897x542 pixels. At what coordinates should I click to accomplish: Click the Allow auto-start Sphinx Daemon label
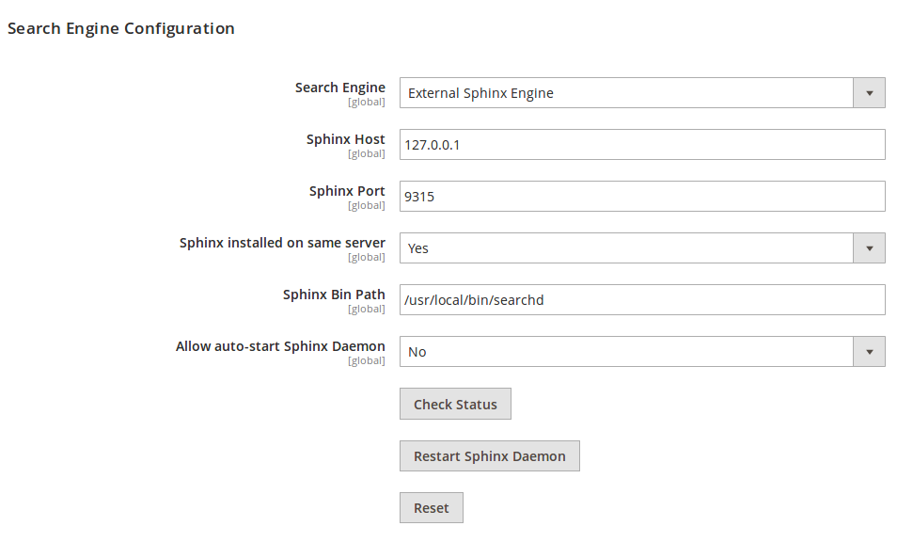(x=281, y=345)
